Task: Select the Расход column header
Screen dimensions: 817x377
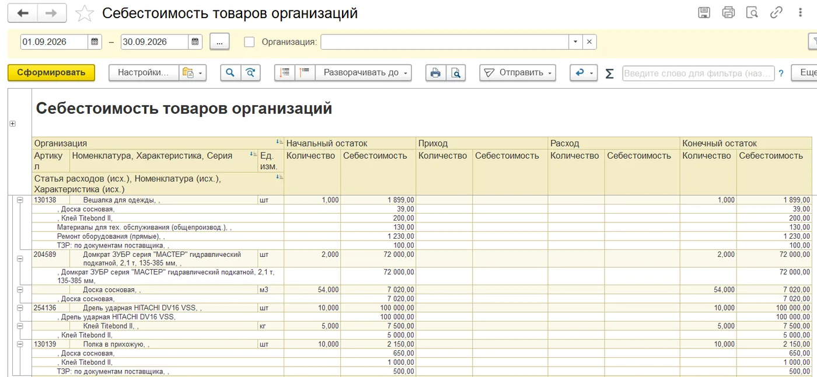Action: click(x=613, y=143)
